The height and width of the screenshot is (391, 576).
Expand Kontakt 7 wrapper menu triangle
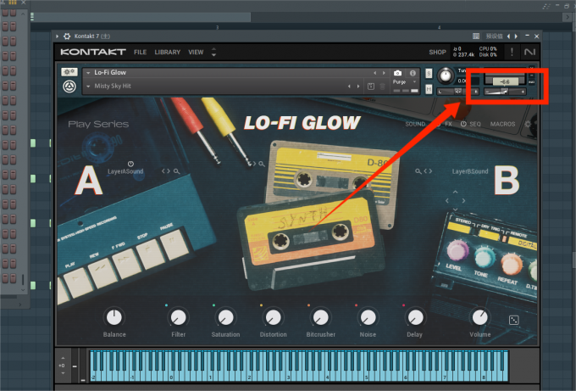click(58, 36)
